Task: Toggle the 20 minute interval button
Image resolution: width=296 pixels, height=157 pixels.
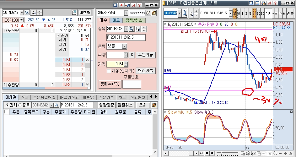Action: pyautogui.click(x=258, y=14)
